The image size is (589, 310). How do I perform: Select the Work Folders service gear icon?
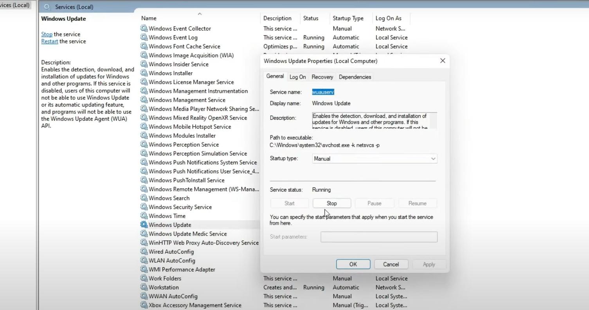click(144, 278)
